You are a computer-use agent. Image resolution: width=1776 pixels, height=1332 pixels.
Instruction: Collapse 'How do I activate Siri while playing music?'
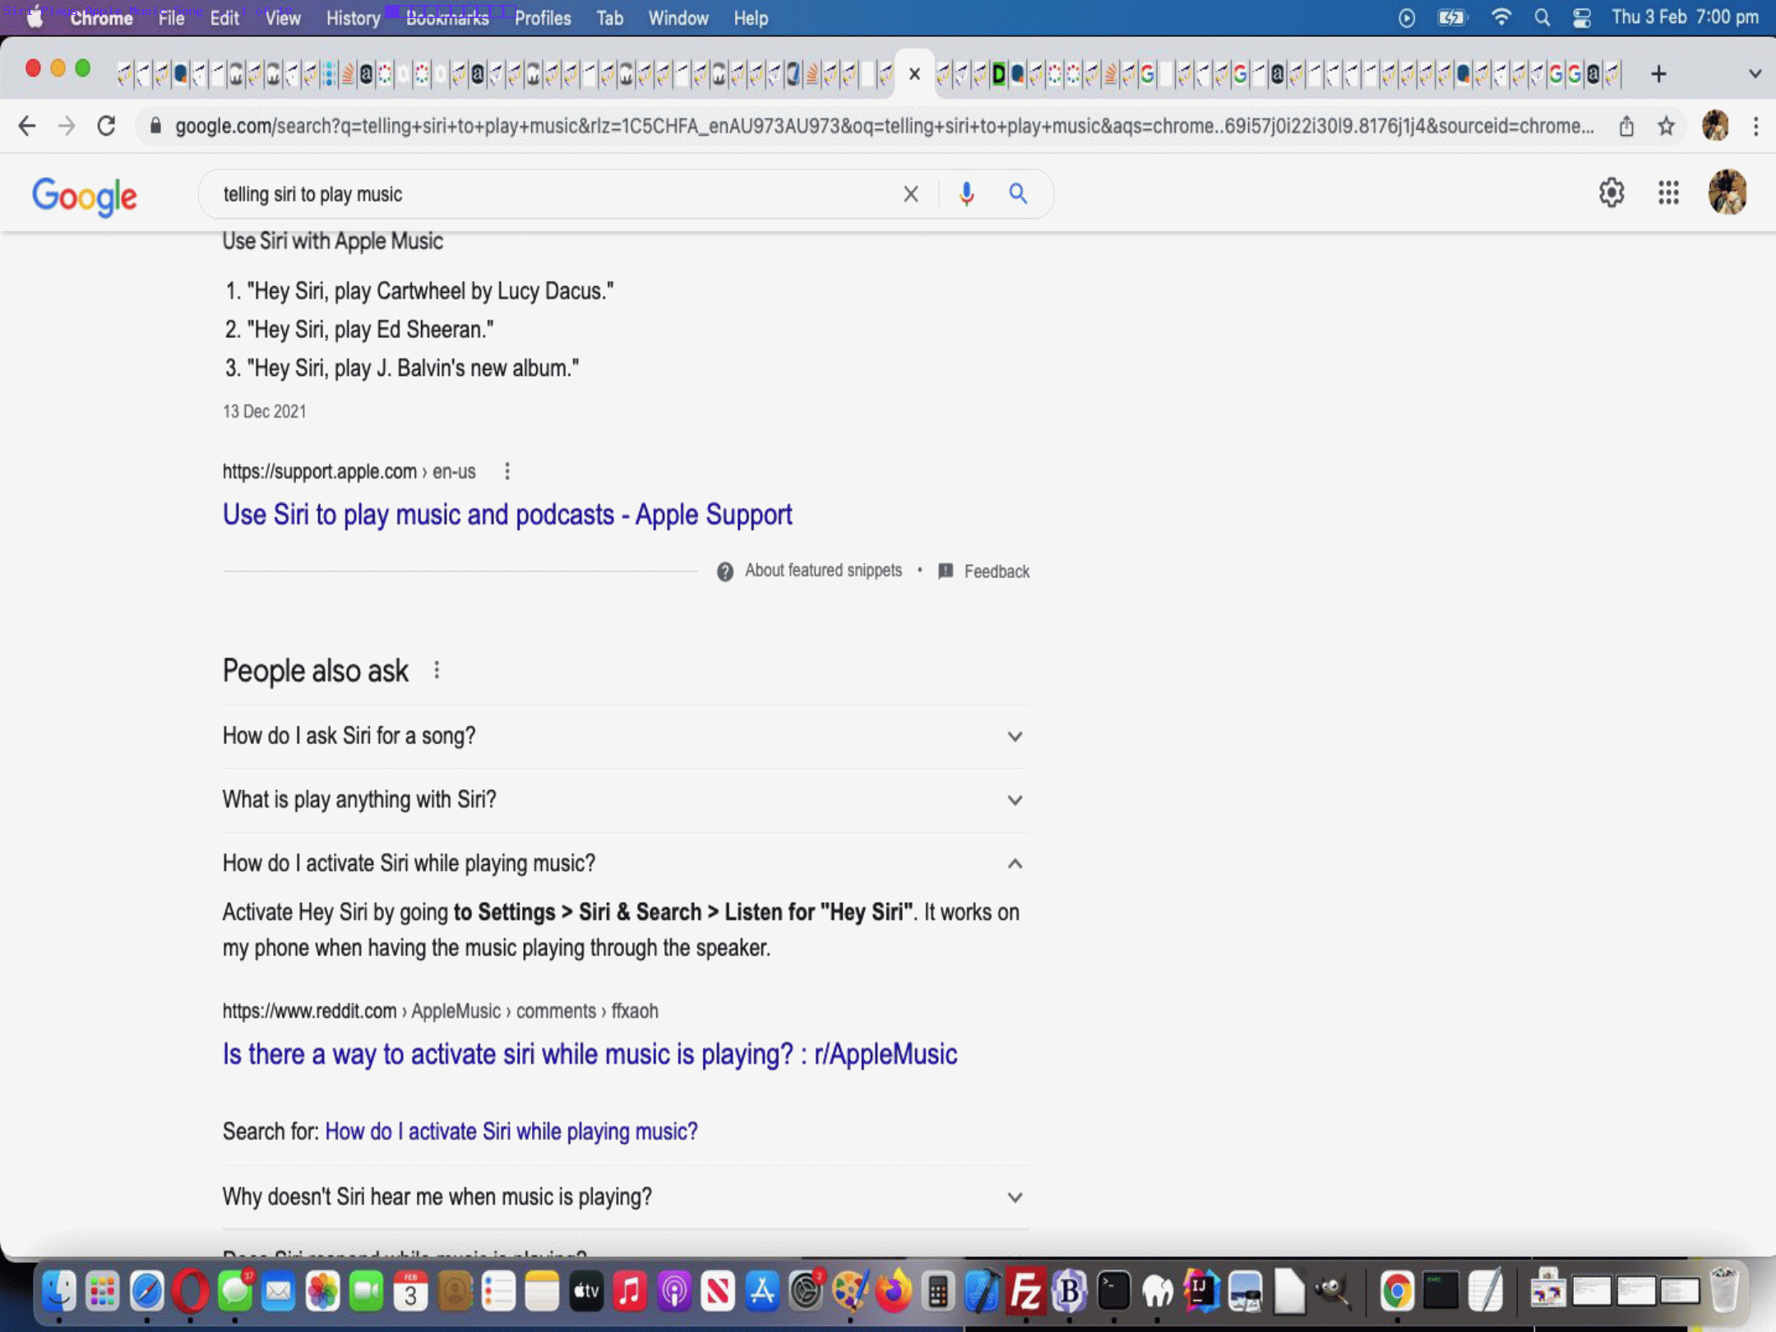coord(625,863)
